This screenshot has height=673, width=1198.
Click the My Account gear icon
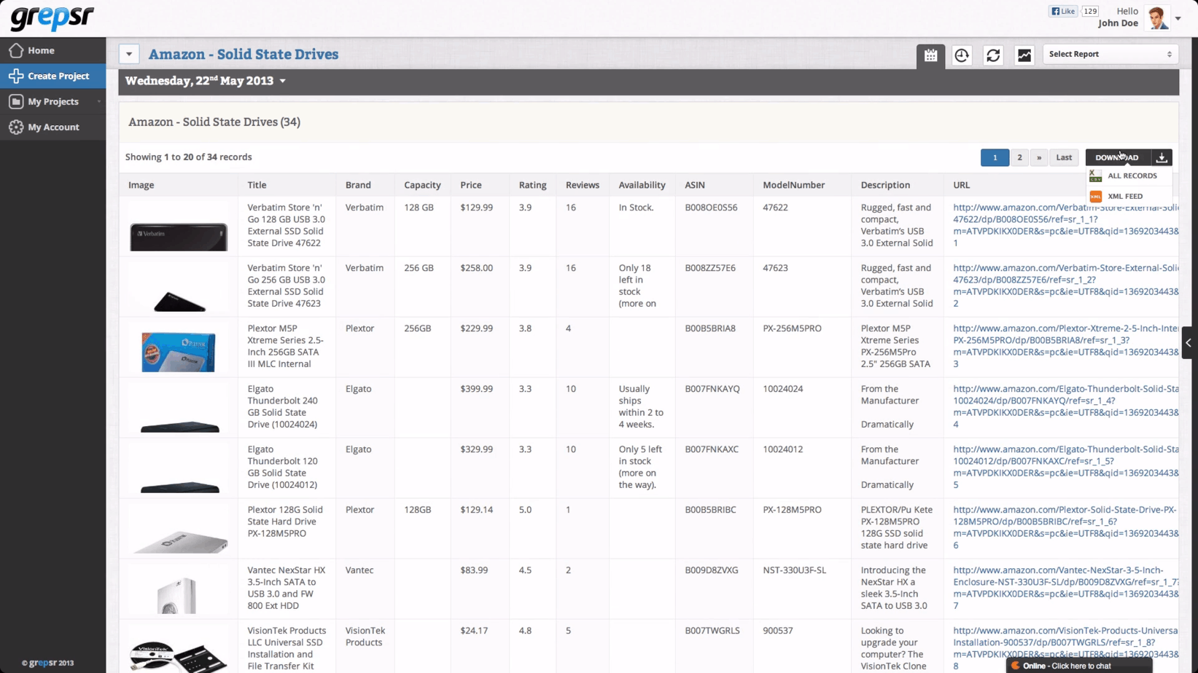(16, 127)
